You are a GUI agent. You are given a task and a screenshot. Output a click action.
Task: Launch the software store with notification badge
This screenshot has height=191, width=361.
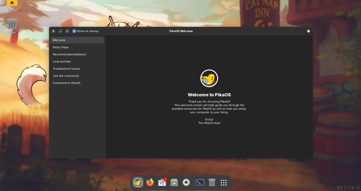point(162,182)
